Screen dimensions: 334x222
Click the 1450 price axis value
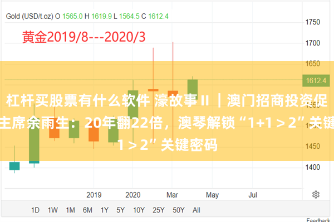pyautogui.click(x=313, y=147)
